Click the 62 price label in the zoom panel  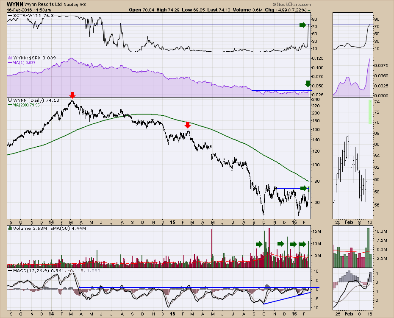click(377, 167)
